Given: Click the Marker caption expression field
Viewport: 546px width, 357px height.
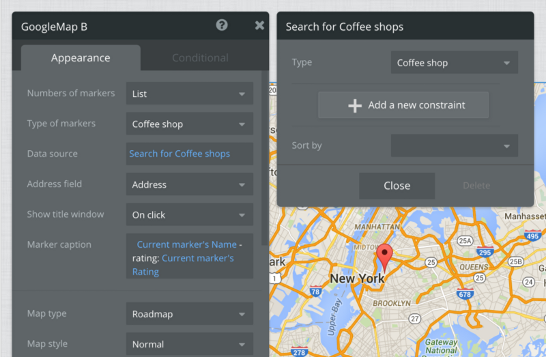Looking at the screenshot, I should coord(189,257).
